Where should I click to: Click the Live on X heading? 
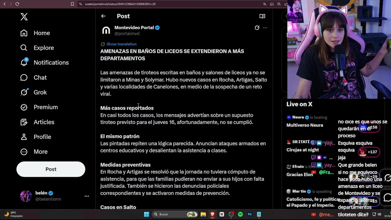pyautogui.click(x=299, y=104)
